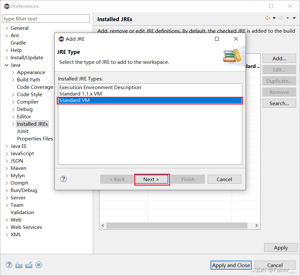Expand the Appearance node under Java
This screenshot has width=300, height=276.
point(13,72)
